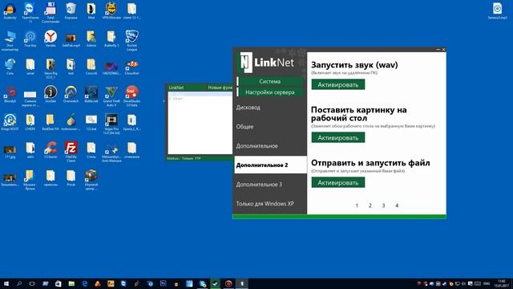This screenshot has width=513, height=289.
Task: Go to page 4 of functions
Action: point(397,206)
